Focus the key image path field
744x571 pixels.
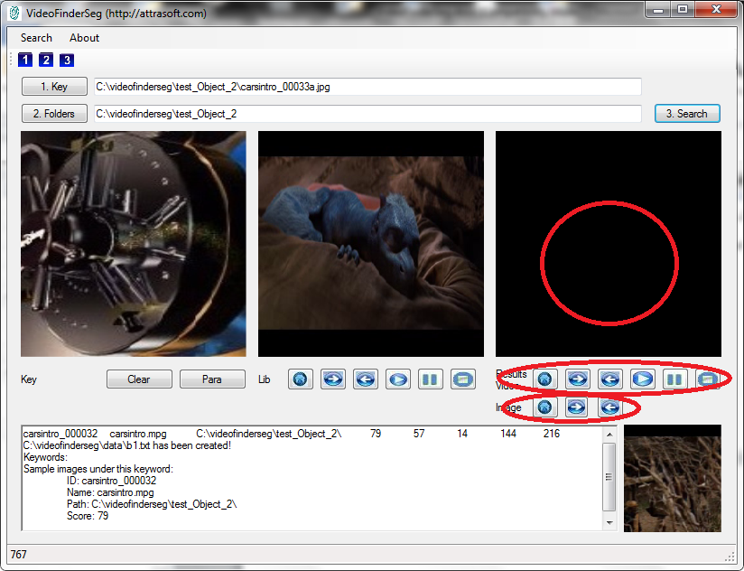pos(367,87)
